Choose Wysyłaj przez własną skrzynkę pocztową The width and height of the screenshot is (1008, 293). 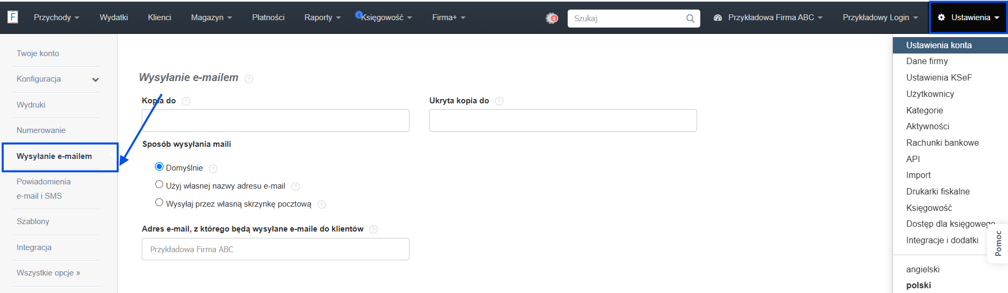(x=159, y=202)
